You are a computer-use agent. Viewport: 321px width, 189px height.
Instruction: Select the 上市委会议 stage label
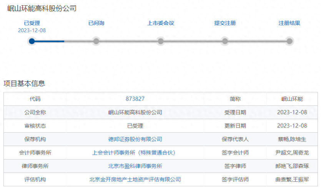pyautogui.click(x=161, y=23)
